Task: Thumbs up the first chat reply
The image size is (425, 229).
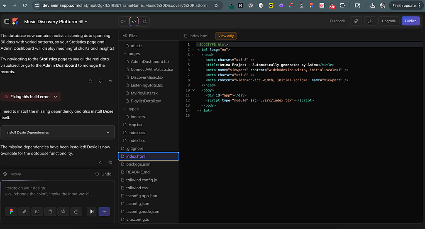Action: click(x=90, y=81)
